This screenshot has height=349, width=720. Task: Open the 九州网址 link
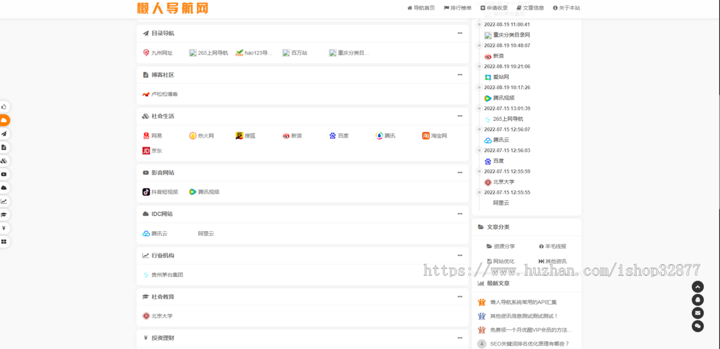click(x=158, y=53)
